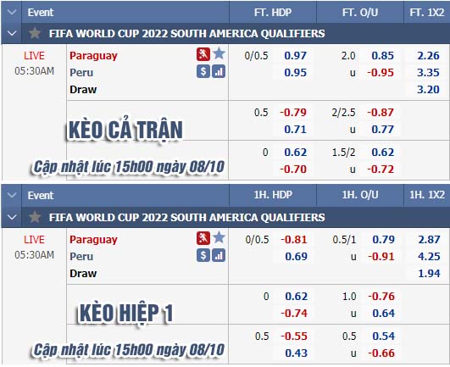Click the lower Event header chevron

pos(12,196)
